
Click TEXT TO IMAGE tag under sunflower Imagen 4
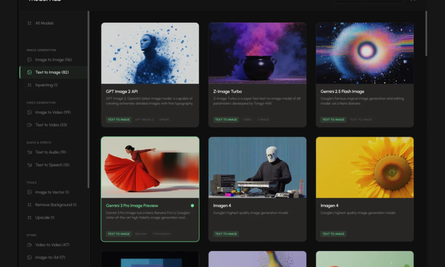[333, 234]
